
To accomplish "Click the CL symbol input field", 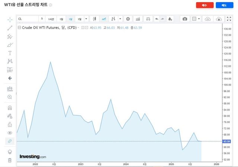I will 28,19.
